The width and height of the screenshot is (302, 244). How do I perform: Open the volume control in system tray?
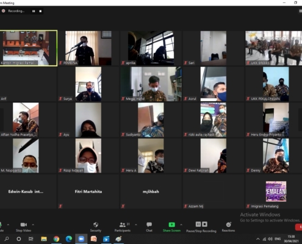click(x=270, y=239)
